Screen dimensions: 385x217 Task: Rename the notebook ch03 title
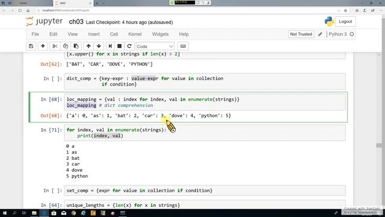click(x=76, y=22)
